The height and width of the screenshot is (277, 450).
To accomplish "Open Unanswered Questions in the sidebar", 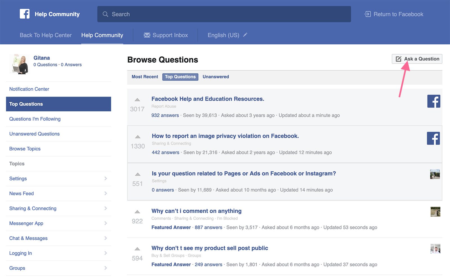I will 34,134.
